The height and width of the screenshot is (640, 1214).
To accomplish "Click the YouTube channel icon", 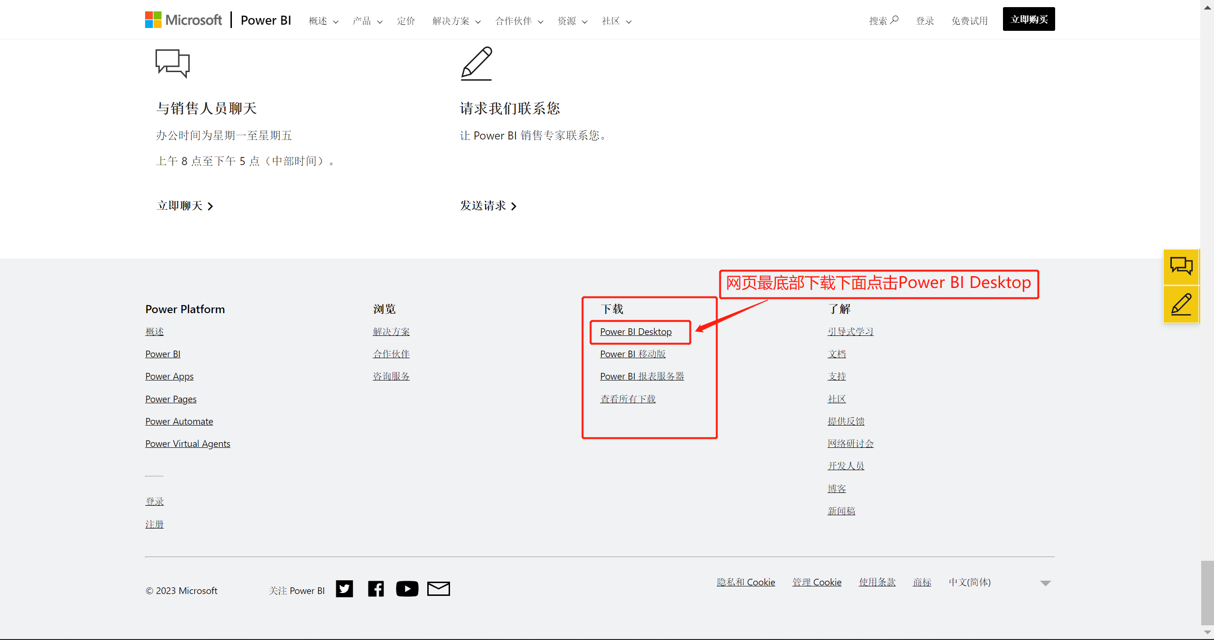I will [x=407, y=589].
